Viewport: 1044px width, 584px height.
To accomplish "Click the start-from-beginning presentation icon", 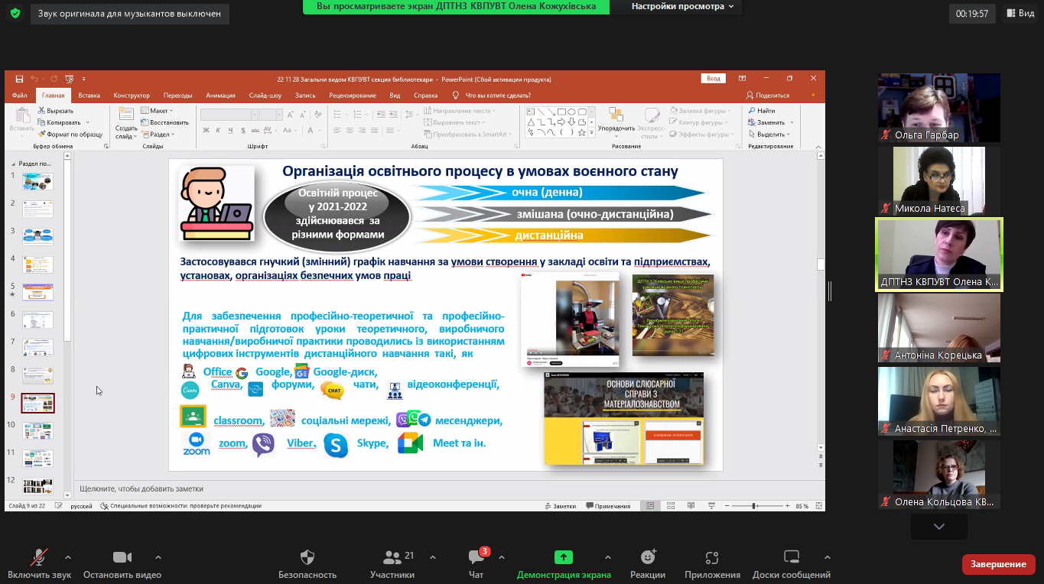I will click(69, 79).
